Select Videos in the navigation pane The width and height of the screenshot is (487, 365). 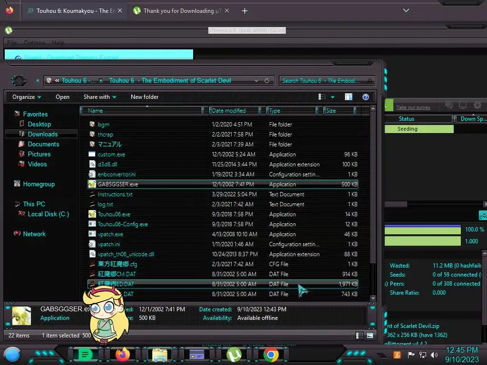coord(37,164)
